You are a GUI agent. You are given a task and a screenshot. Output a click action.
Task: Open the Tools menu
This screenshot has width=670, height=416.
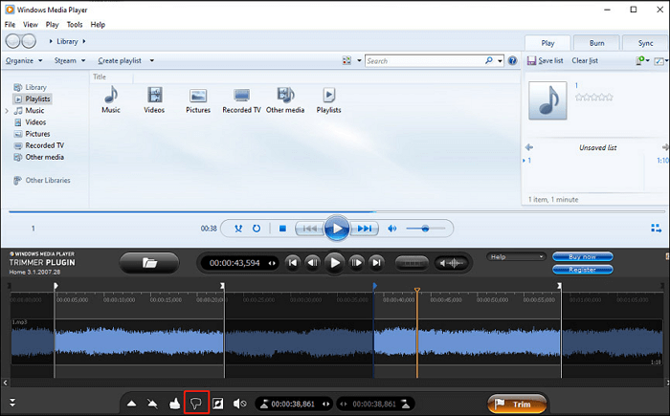click(x=75, y=24)
